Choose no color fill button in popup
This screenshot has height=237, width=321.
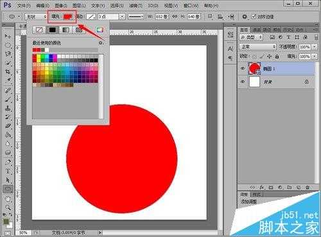coord(39,30)
